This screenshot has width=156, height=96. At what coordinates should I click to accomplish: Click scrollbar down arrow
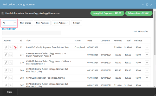coord(154,86)
